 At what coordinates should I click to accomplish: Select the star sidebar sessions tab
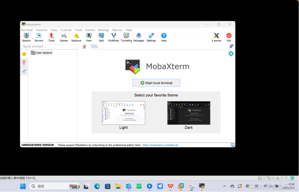[24, 54]
